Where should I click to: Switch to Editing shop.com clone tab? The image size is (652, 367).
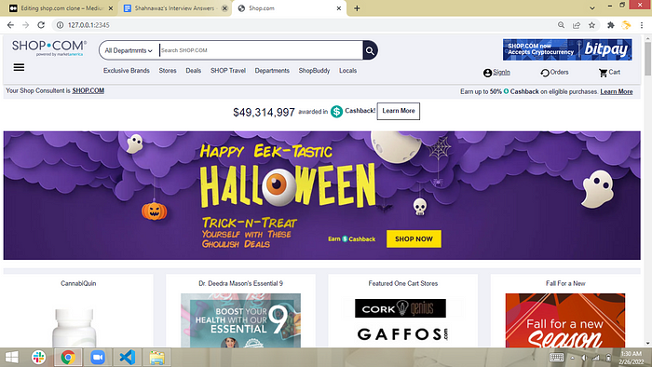click(x=61, y=8)
